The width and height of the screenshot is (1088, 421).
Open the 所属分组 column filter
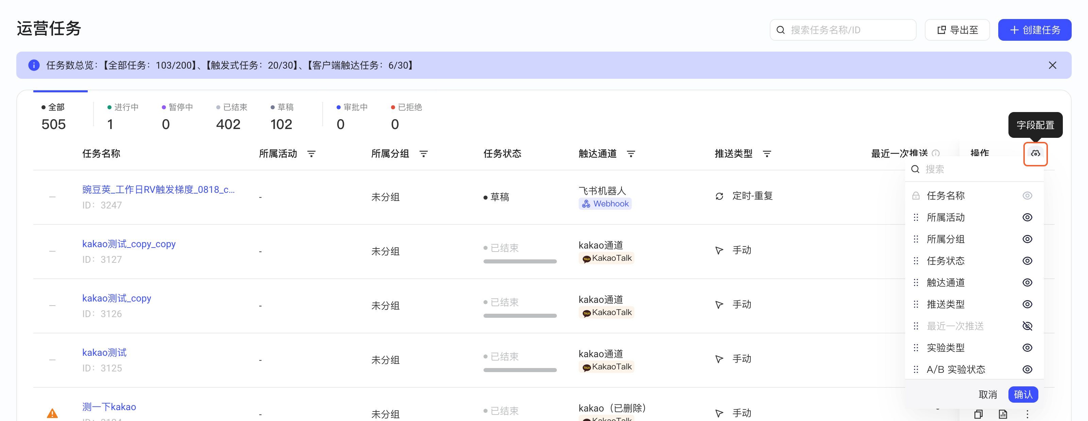pyautogui.click(x=424, y=154)
